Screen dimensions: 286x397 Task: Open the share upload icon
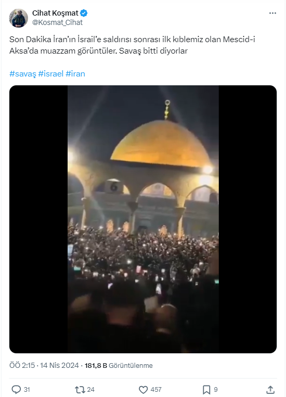tap(270, 390)
